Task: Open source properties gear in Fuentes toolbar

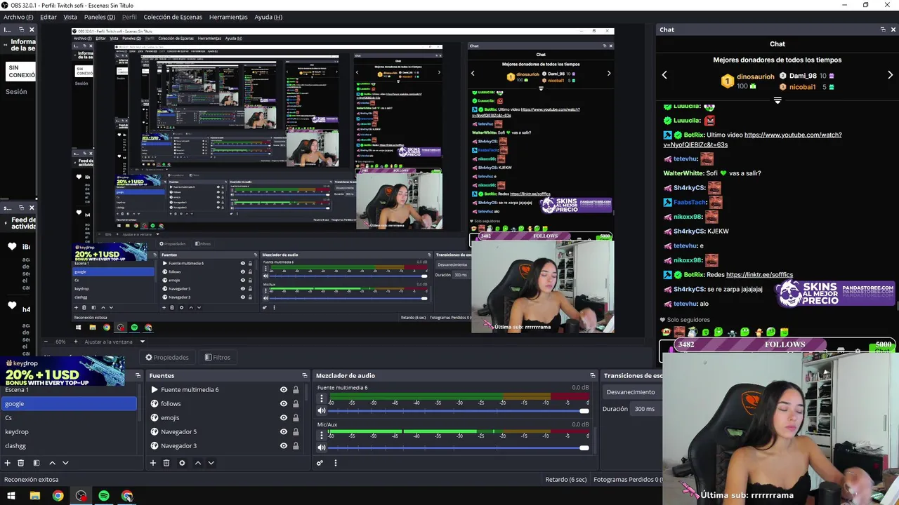Action: 182,463
